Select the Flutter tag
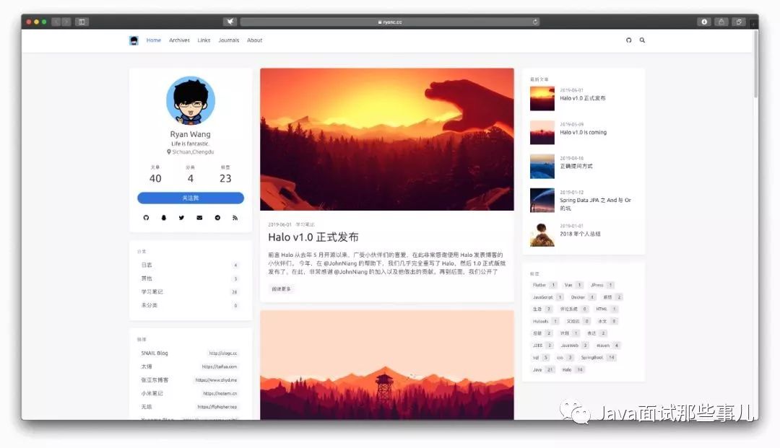The height and width of the screenshot is (448, 780). (544, 285)
